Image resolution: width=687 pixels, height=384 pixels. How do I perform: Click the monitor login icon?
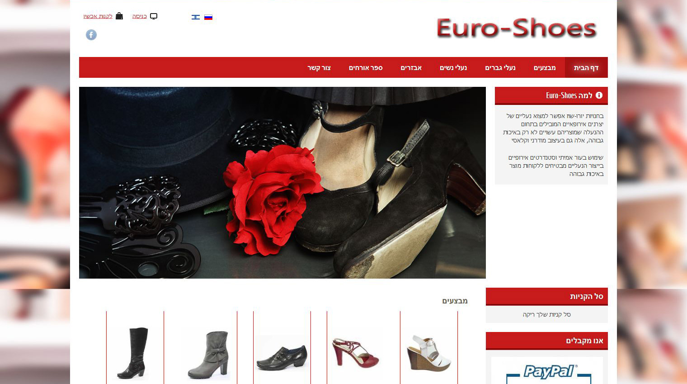pos(154,16)
